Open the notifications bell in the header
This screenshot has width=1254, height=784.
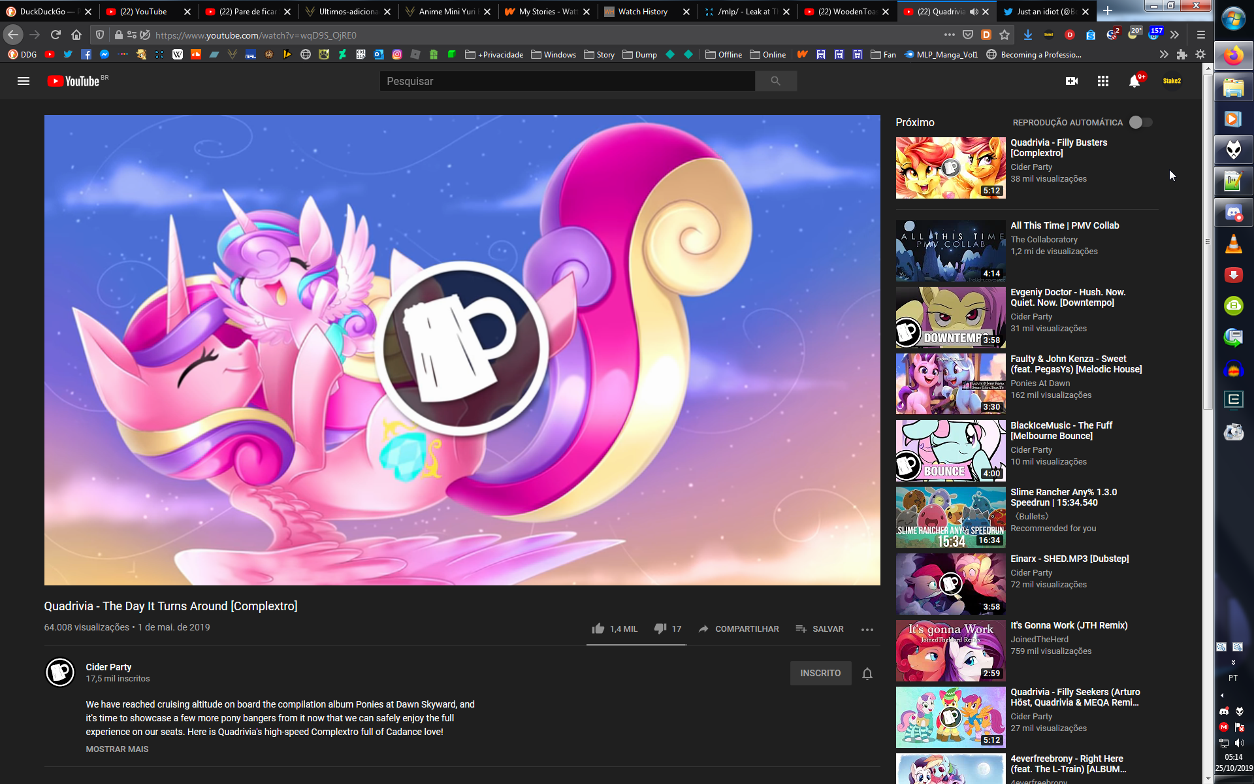1135,81
